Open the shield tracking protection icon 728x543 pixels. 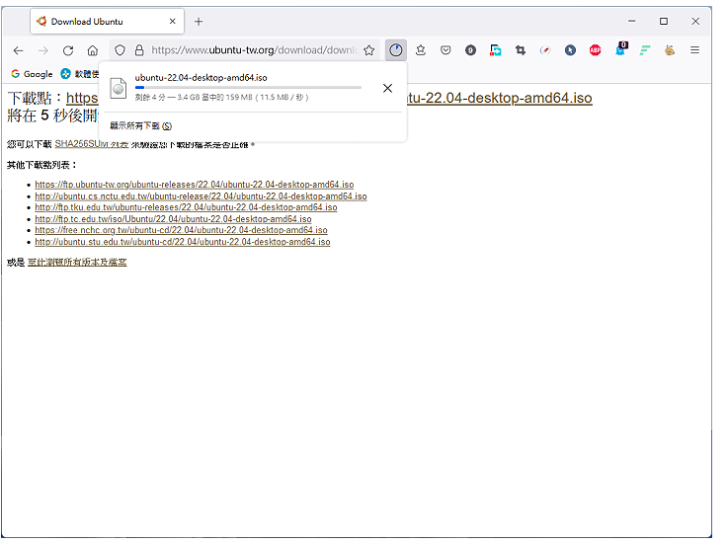click(120, 50)
